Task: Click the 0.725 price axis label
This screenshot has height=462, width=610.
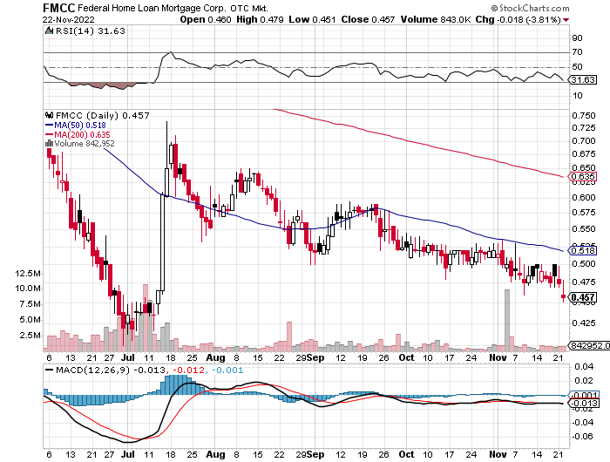Action: (584, 128)
